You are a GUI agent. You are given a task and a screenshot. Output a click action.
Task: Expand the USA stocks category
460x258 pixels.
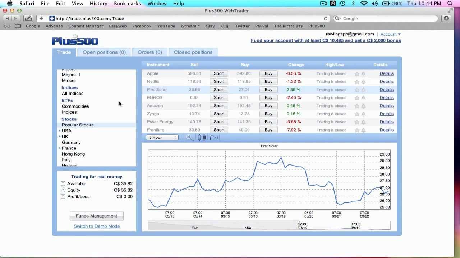[x=60, y=131]
